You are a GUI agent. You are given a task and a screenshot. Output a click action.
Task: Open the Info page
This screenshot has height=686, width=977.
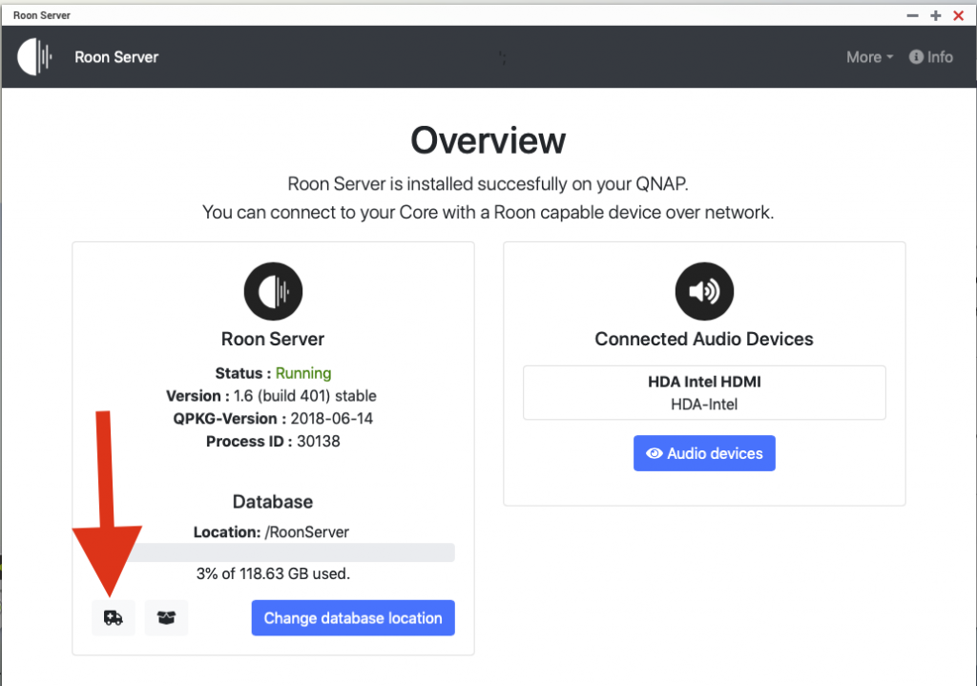click(x=931, y=57)
